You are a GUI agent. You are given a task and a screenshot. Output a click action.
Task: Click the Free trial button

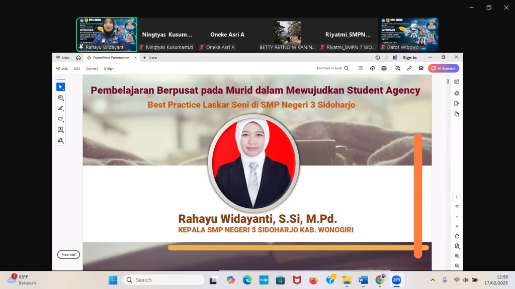(x=68, y=254)
